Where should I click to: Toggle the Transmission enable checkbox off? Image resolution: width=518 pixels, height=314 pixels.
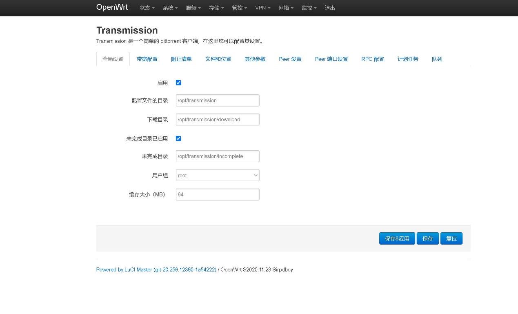pyautogui.click(x=178, y=82)
